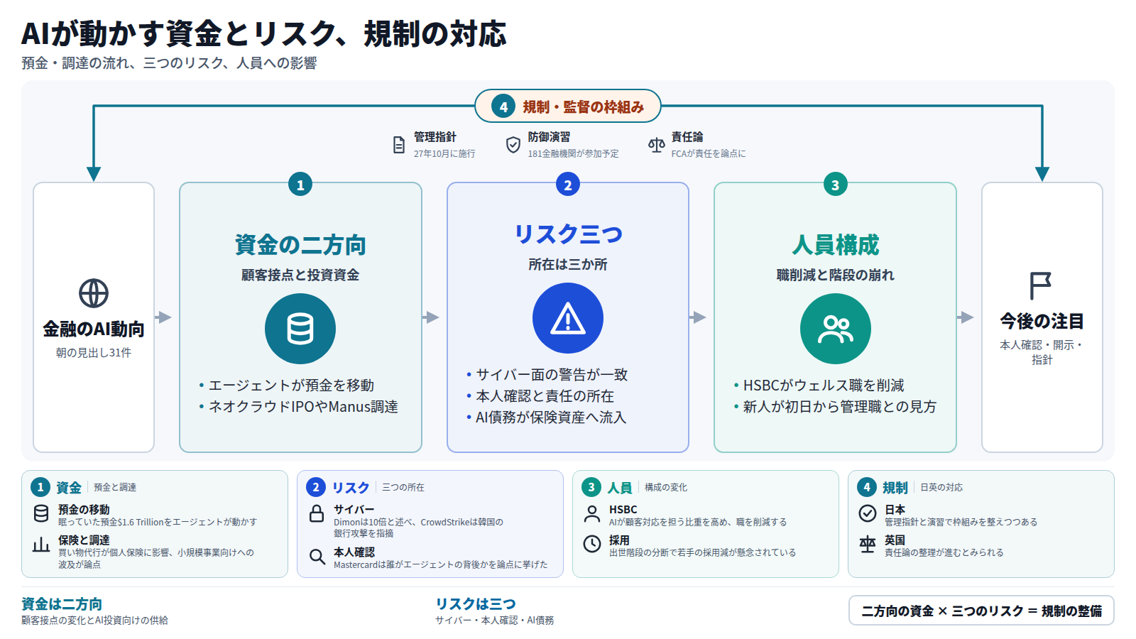Click the shield icon beside 防御演習
This screenshot has height=639, width=1136.
coord(513,145)
